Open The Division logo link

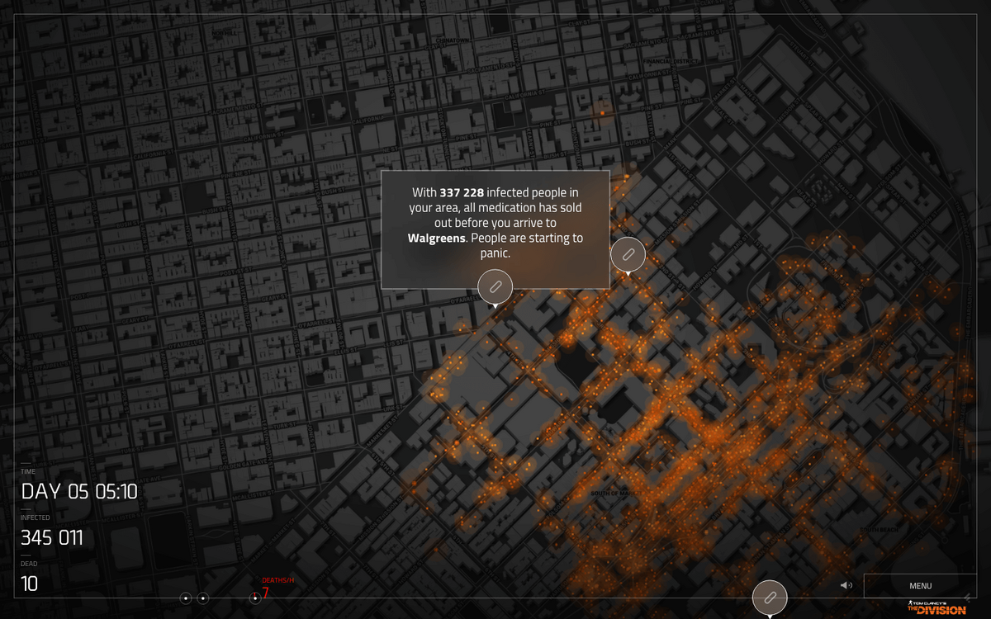[936, 608]
